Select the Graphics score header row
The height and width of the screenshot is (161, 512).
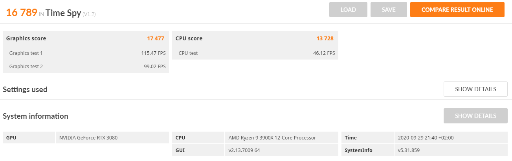(x=86, y=38)
